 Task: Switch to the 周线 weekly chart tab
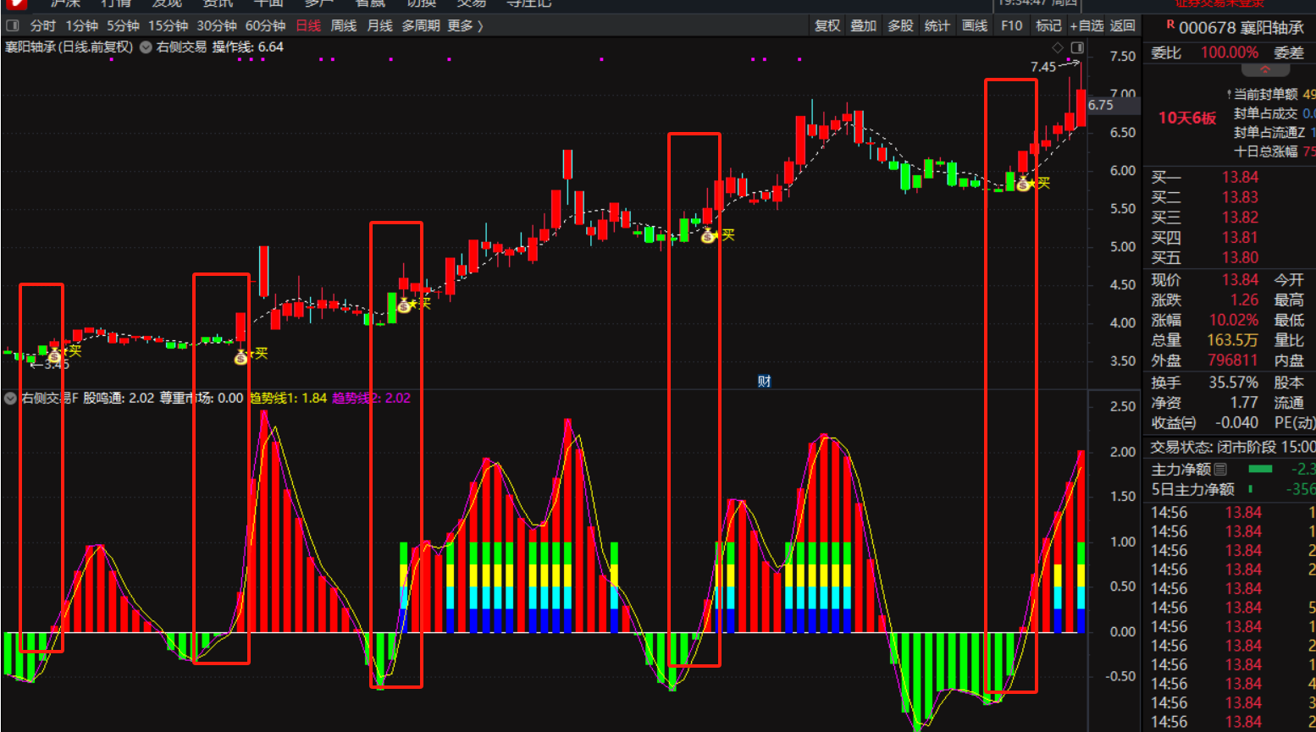(343, 26)
